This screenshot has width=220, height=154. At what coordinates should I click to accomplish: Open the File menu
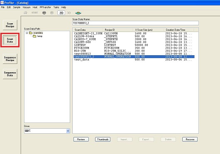point(3,7)
